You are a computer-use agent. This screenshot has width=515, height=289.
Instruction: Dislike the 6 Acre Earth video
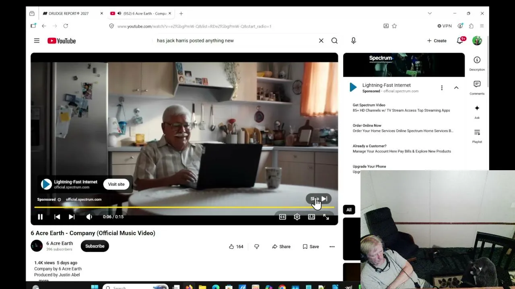(x=257, y=246)
